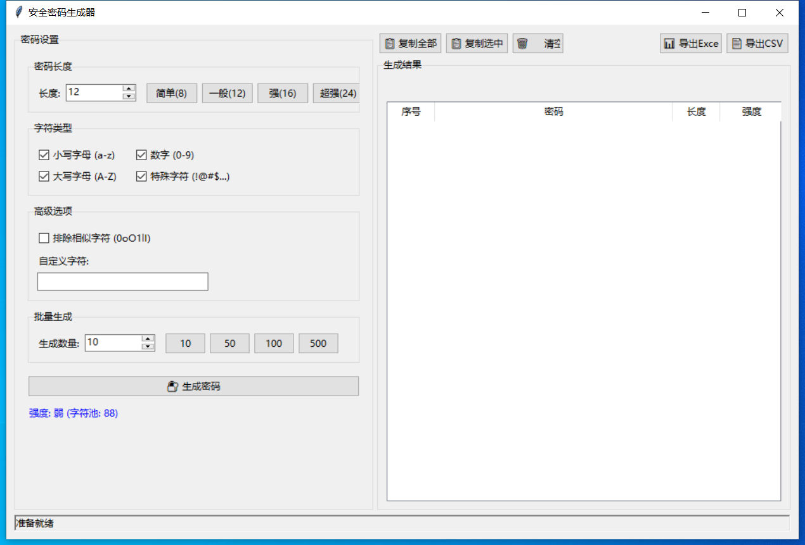Close the 安全密码生成器 window
The width and height of the screenshot is (805, 545).
click(x=780, y=12)
